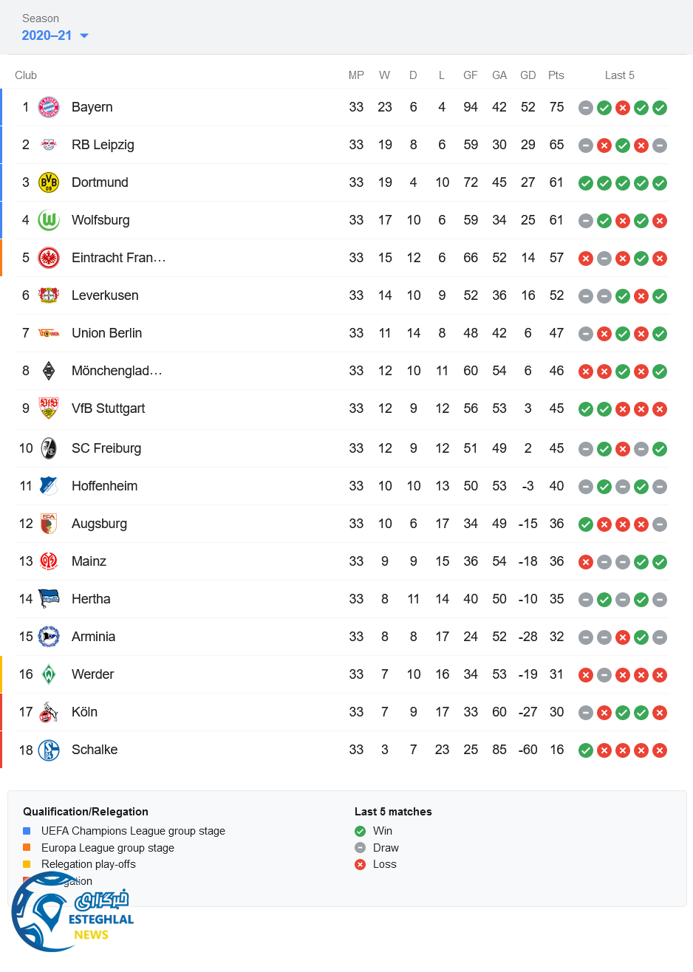Open the Eintracht Frankfurt crest icon

[x=49, y=258]
